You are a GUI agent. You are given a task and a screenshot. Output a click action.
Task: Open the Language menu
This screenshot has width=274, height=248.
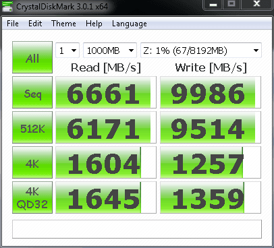(130, 24)
